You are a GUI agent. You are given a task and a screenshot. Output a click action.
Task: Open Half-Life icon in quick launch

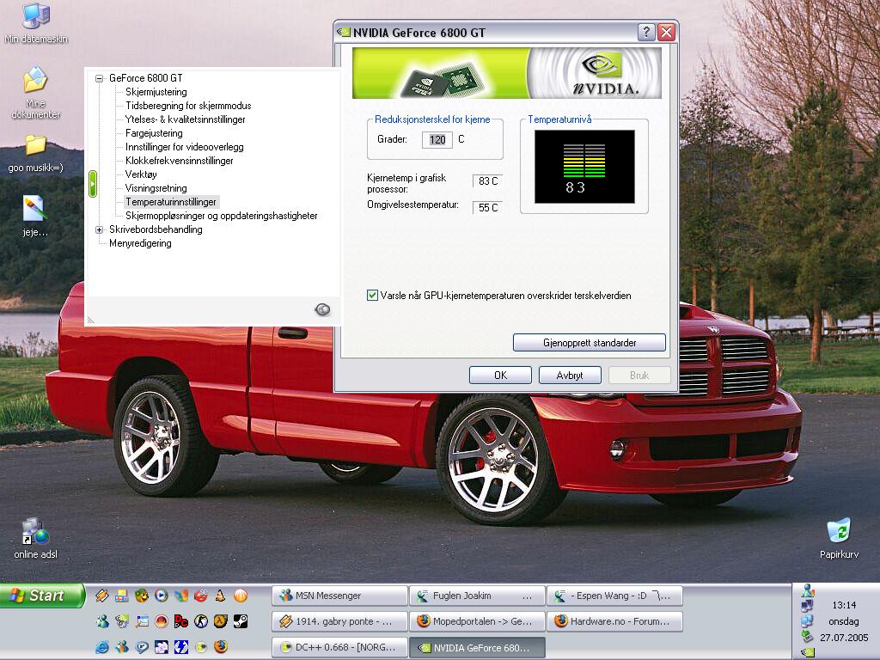(x=221, y=621)
